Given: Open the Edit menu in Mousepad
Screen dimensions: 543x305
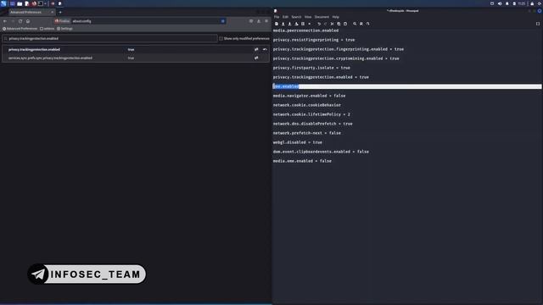Looking at the screenshot, I should click(285, 17).
